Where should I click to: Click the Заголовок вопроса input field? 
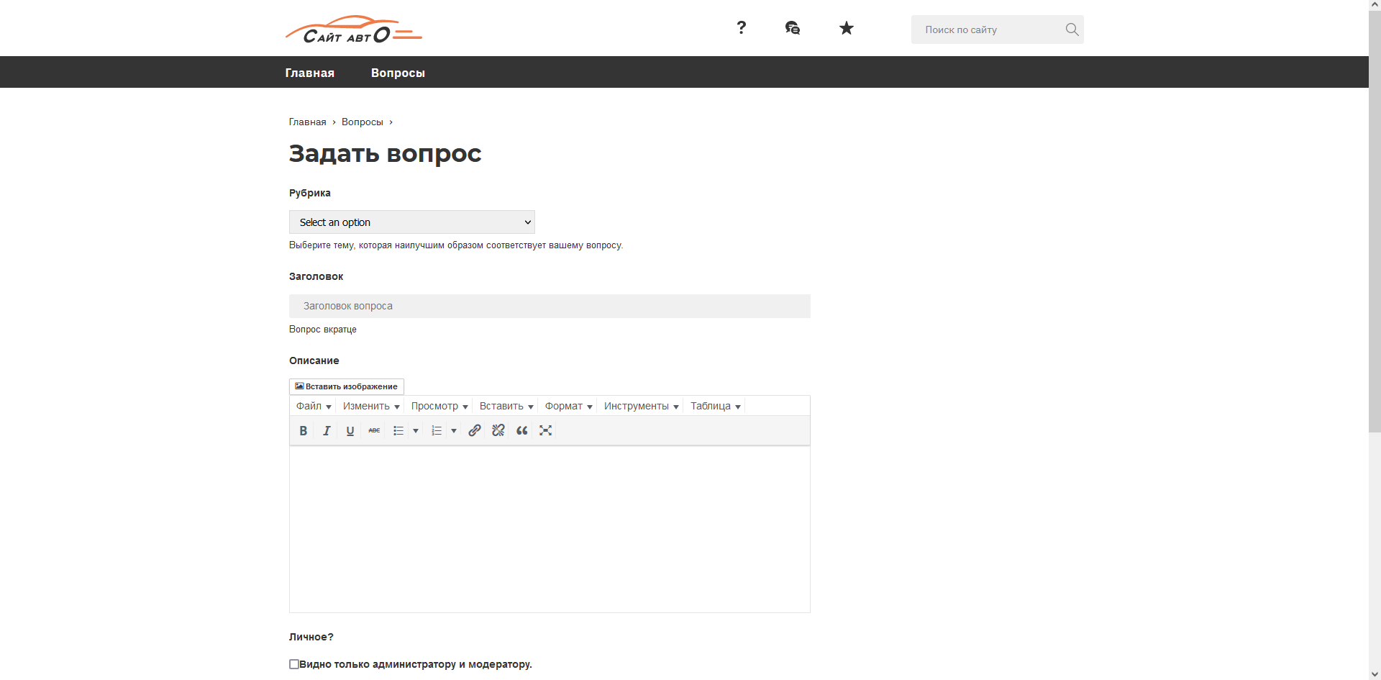point(550,306)
